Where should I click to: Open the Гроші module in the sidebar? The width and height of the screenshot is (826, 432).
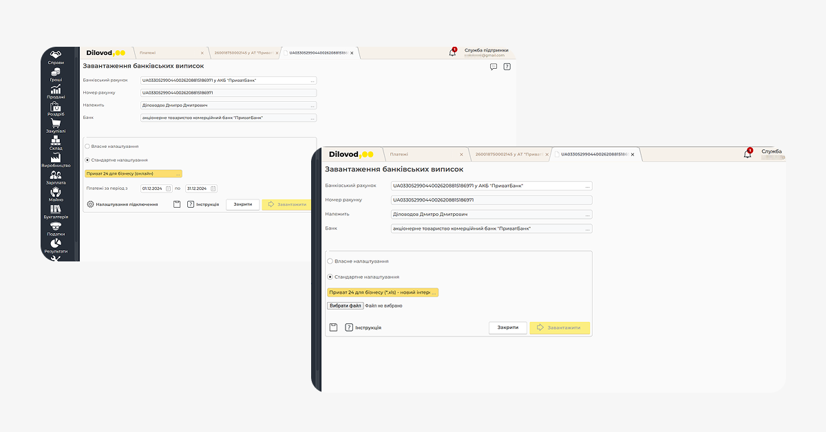pyautogui.click(x=56, y=74)
